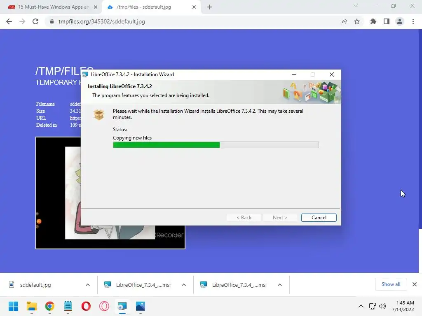Viewport: 422px width, 316px height.
Task: Close the 15 Must-Have Windows Apps tab
Action: click(x=96, y=7)
